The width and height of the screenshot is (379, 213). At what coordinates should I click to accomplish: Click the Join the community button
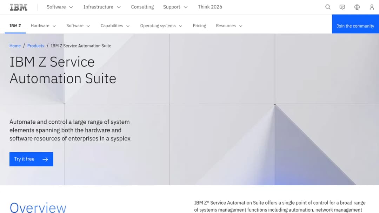point(355,24)
